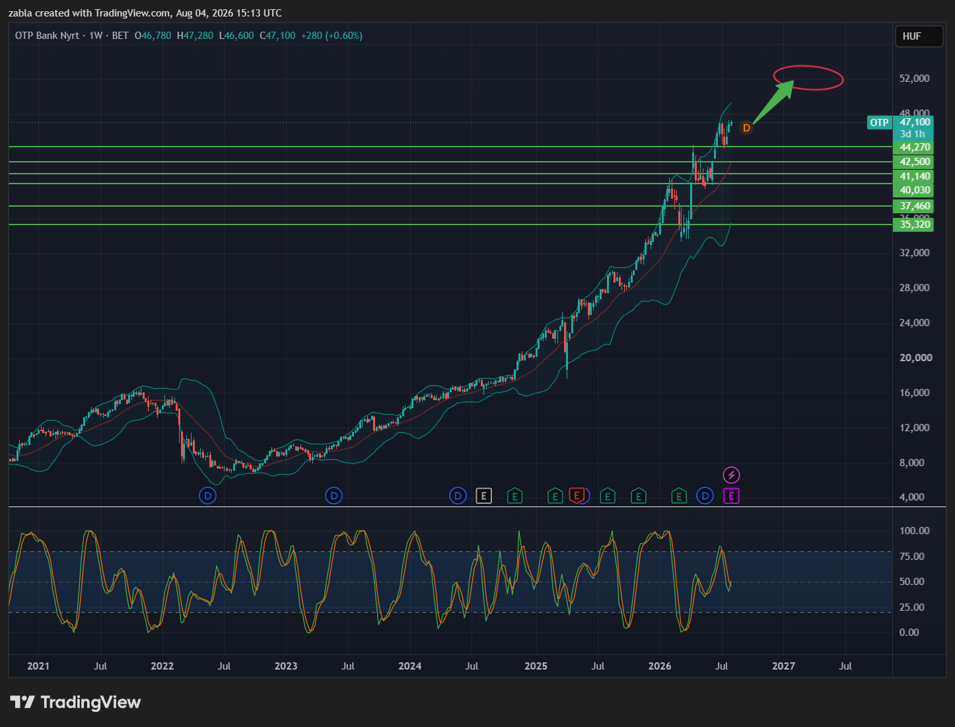Click the blue dividend D marker in 2022
Image resolution: width=955 pixels, height=727 pixels.
(208, 496)
